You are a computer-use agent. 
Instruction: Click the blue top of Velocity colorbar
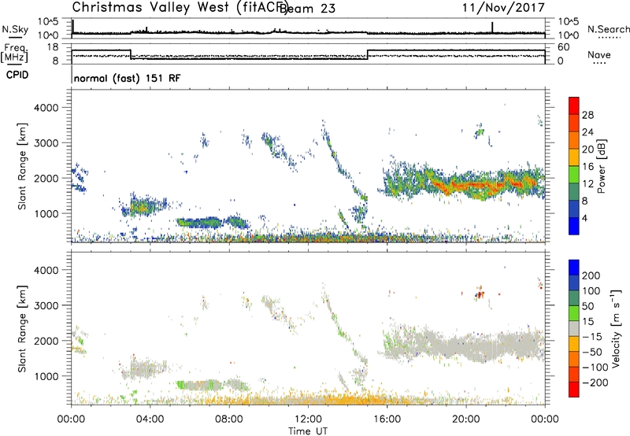(x=574, y=268)
